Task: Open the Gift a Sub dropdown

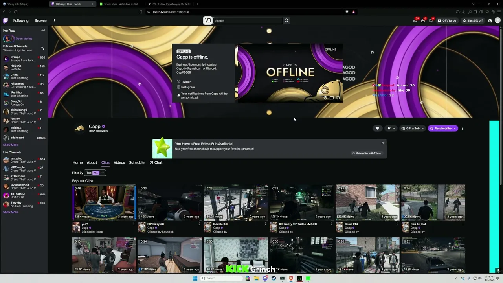Action: click(x=413, y=128)
